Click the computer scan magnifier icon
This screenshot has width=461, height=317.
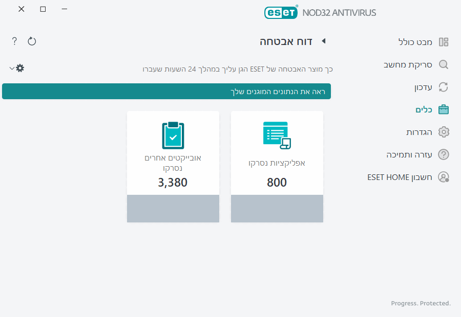444,64
